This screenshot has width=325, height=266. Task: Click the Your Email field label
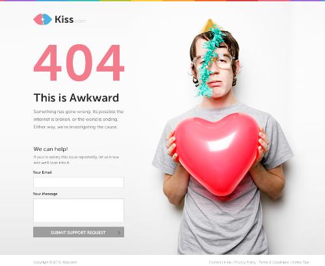coord(42,172)
